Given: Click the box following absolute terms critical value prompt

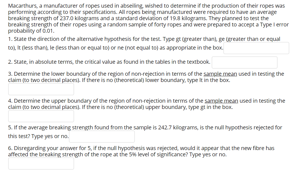Looking at the screenshot, I should (x=244, y=62).
